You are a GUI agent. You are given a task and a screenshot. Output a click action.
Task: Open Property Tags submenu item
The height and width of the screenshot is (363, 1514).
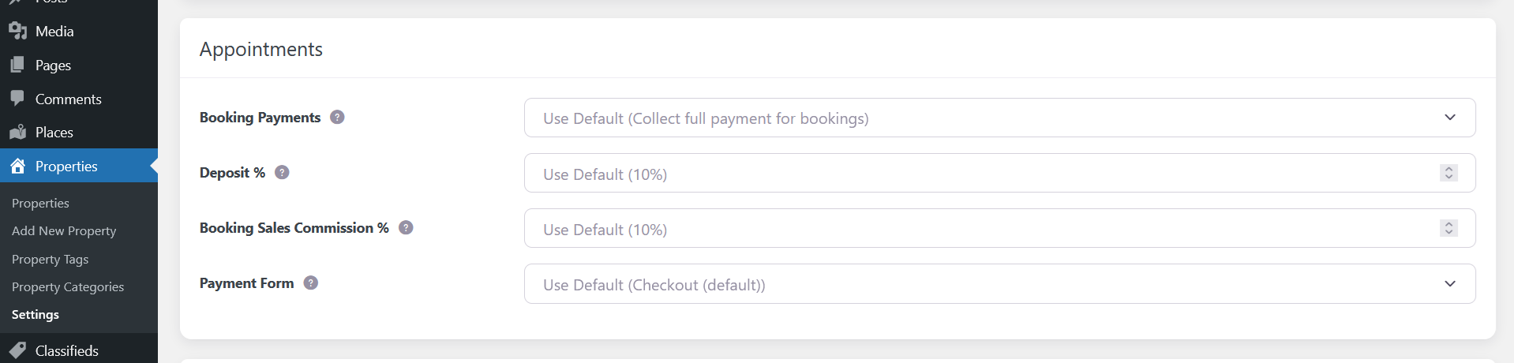[50, 259]
